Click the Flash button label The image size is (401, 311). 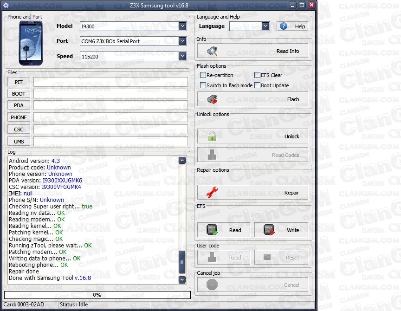point(293,99)
